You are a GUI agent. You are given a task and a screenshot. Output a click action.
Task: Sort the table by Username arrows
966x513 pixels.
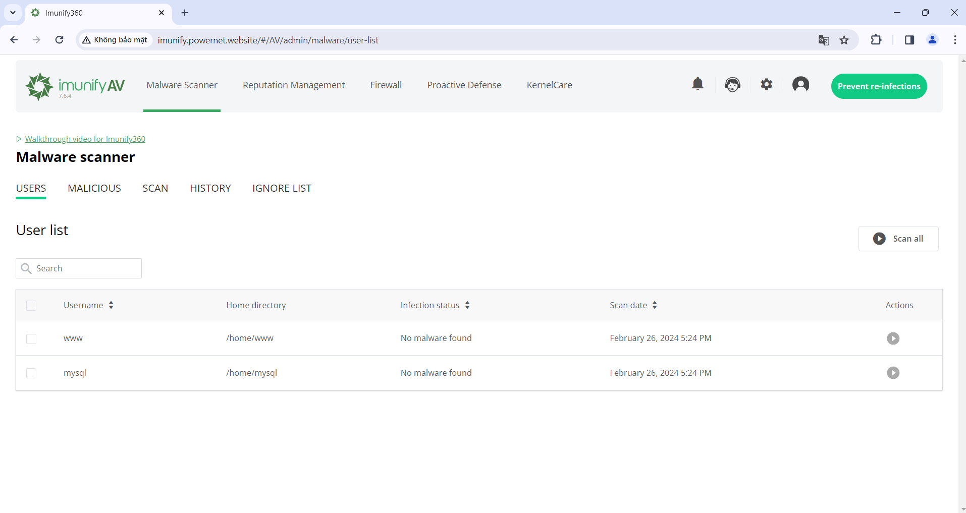coord(111,305)
